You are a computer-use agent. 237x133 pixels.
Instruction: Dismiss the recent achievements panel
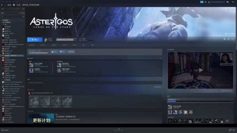(161, 58)
